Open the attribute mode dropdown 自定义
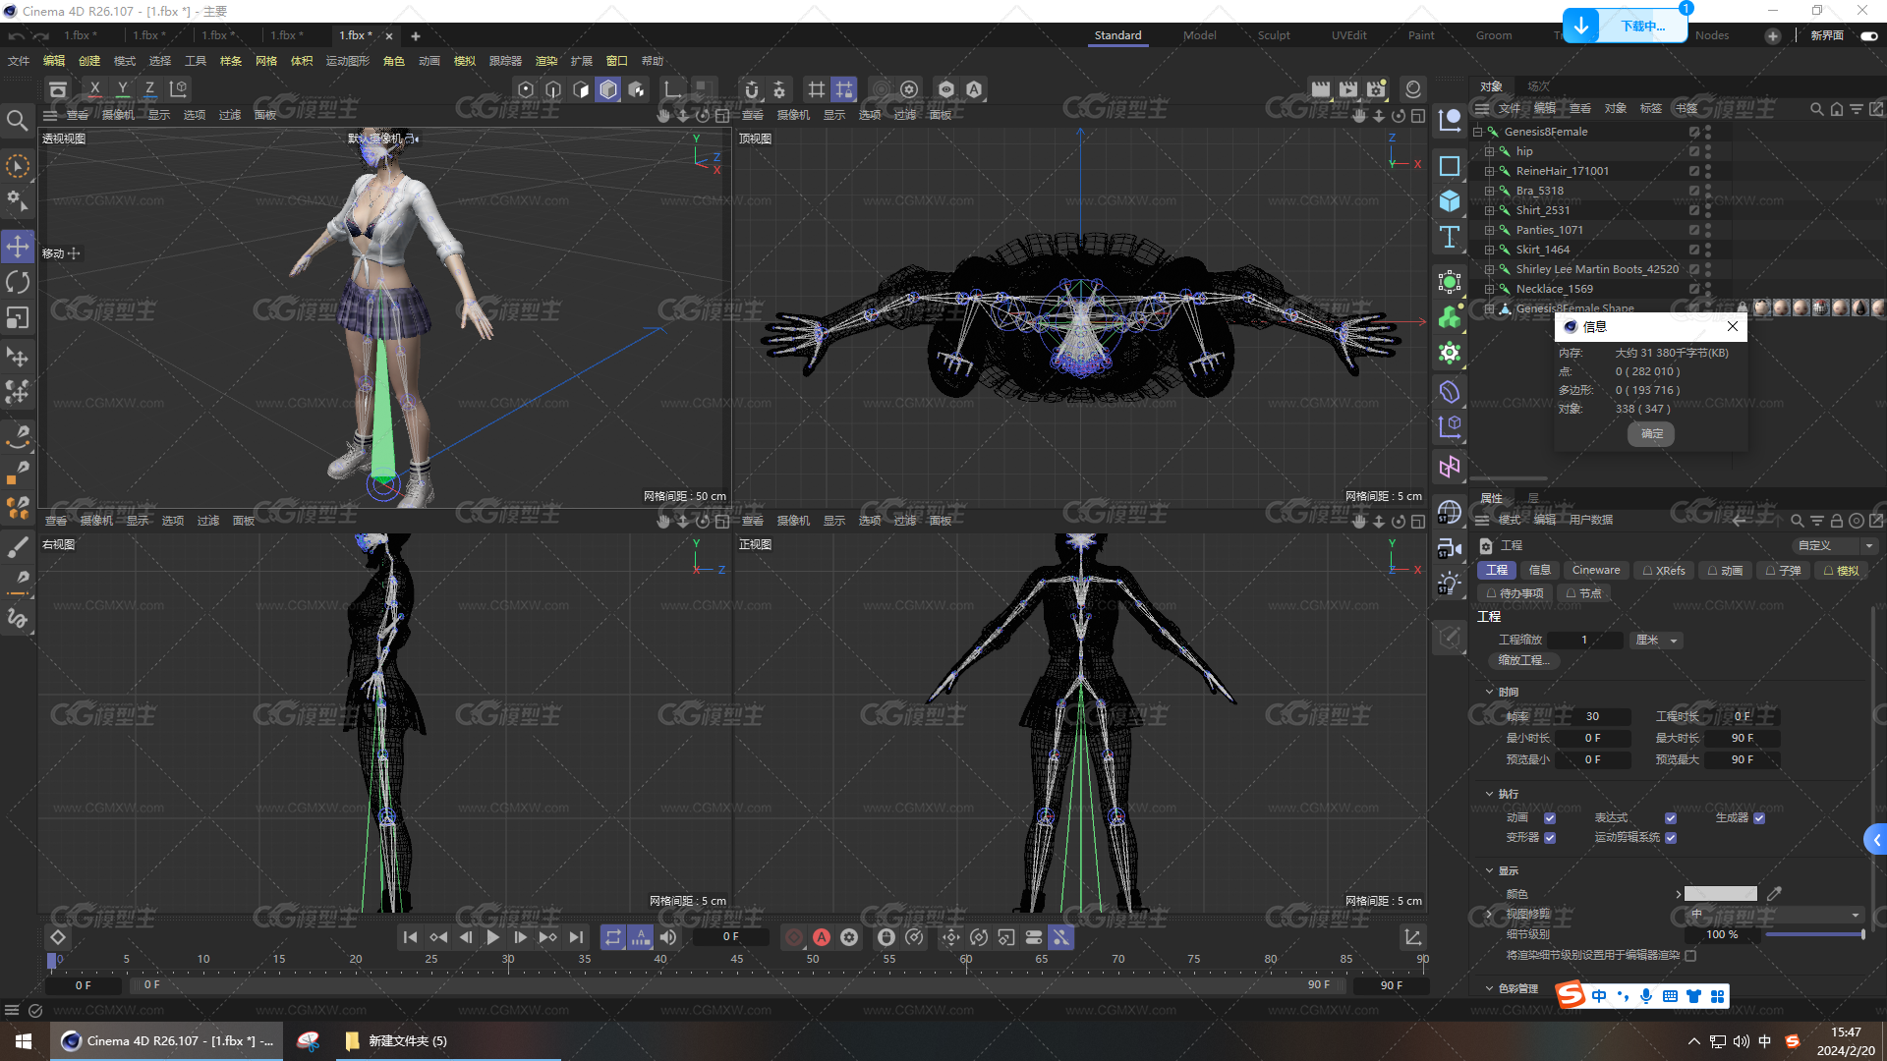 tap(1835, 545)
